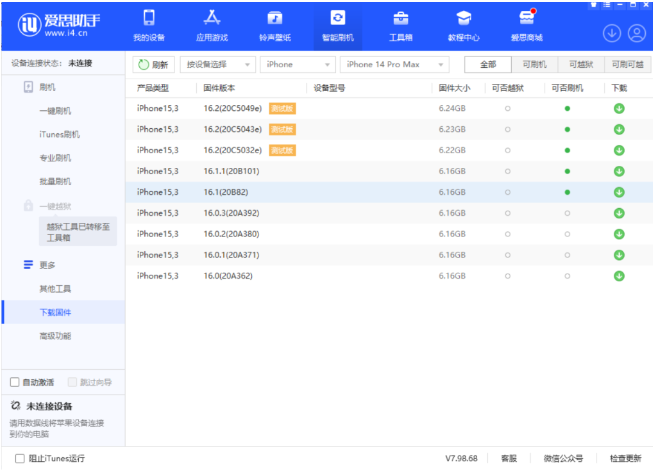Download firmware 16.0(20A362)
Screen dimensions: 658x474
point(619,276)
